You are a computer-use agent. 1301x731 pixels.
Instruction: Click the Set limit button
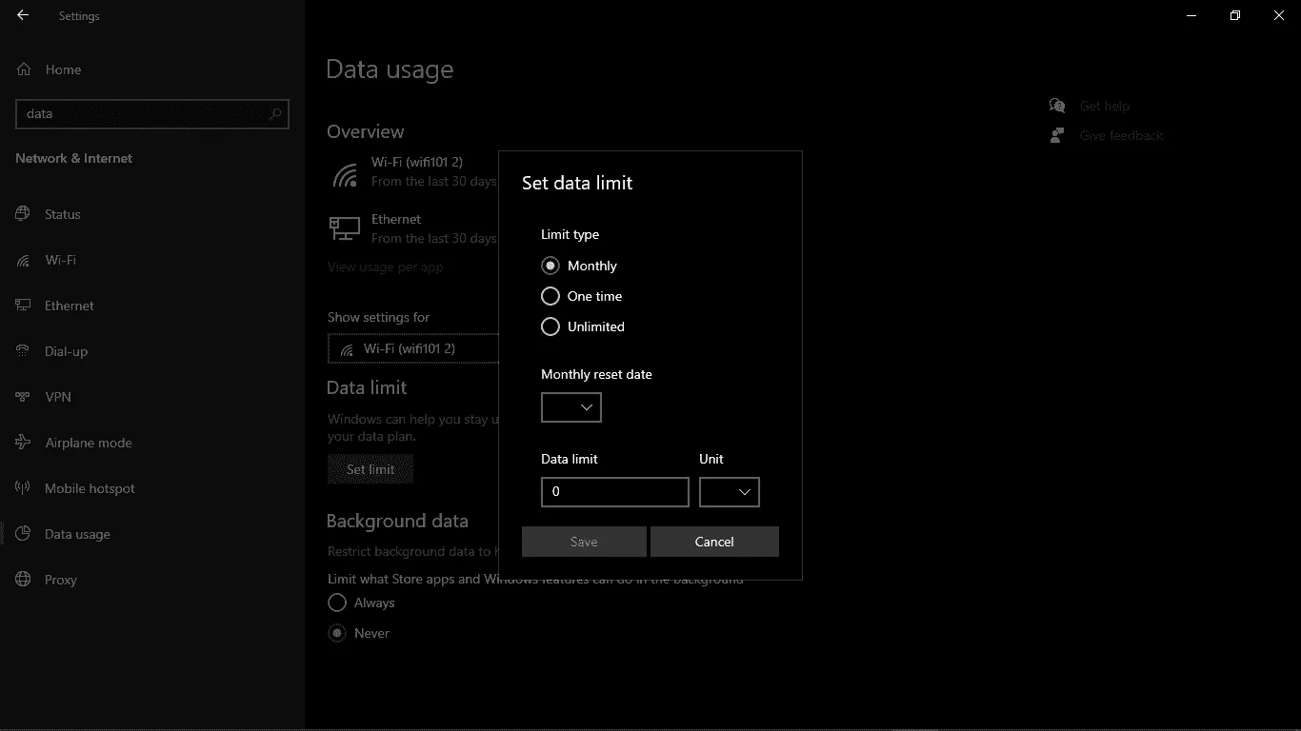(x=370, y=469)
